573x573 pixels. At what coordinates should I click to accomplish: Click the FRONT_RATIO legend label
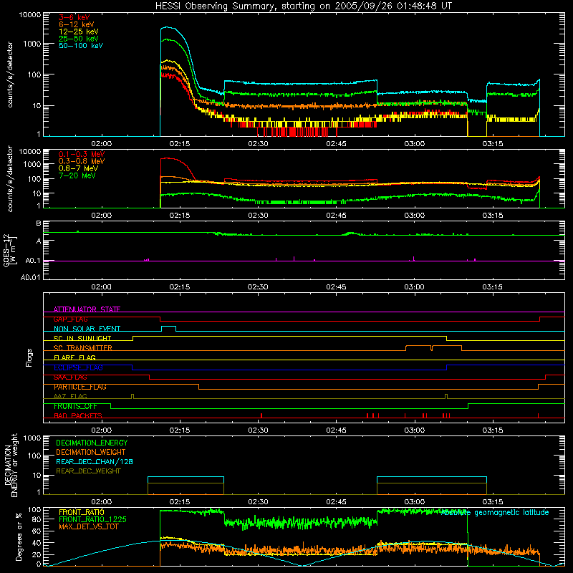pos(82,512)
